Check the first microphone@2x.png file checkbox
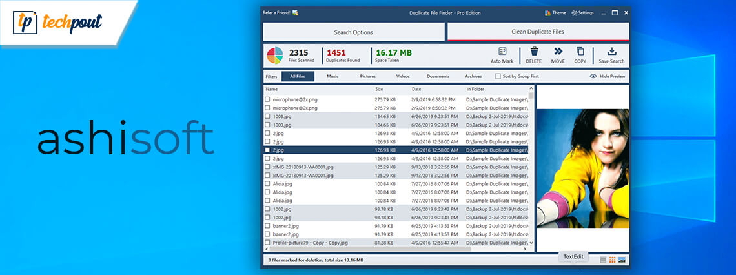This screenshot has width=736, height=275. pyautogui.click(x=267, y=99)
